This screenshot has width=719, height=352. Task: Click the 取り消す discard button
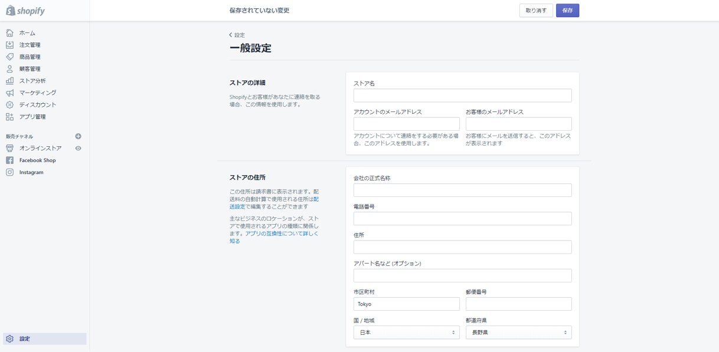point(536,11)
